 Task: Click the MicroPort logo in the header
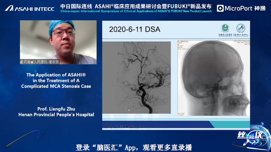point(241,8)
